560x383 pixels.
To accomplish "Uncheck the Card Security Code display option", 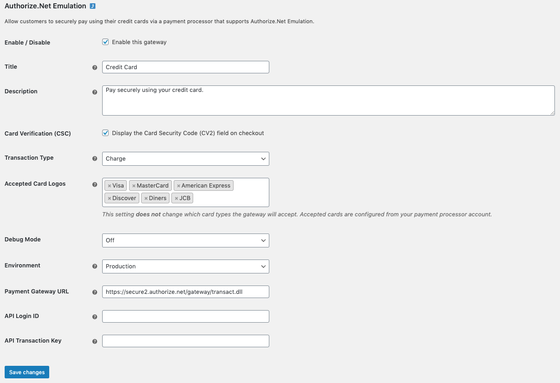I will [105, 133].
